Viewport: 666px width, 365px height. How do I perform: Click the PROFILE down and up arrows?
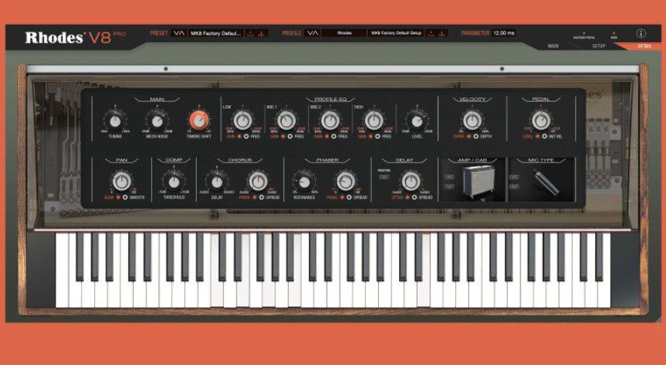[x=312, y=33]
